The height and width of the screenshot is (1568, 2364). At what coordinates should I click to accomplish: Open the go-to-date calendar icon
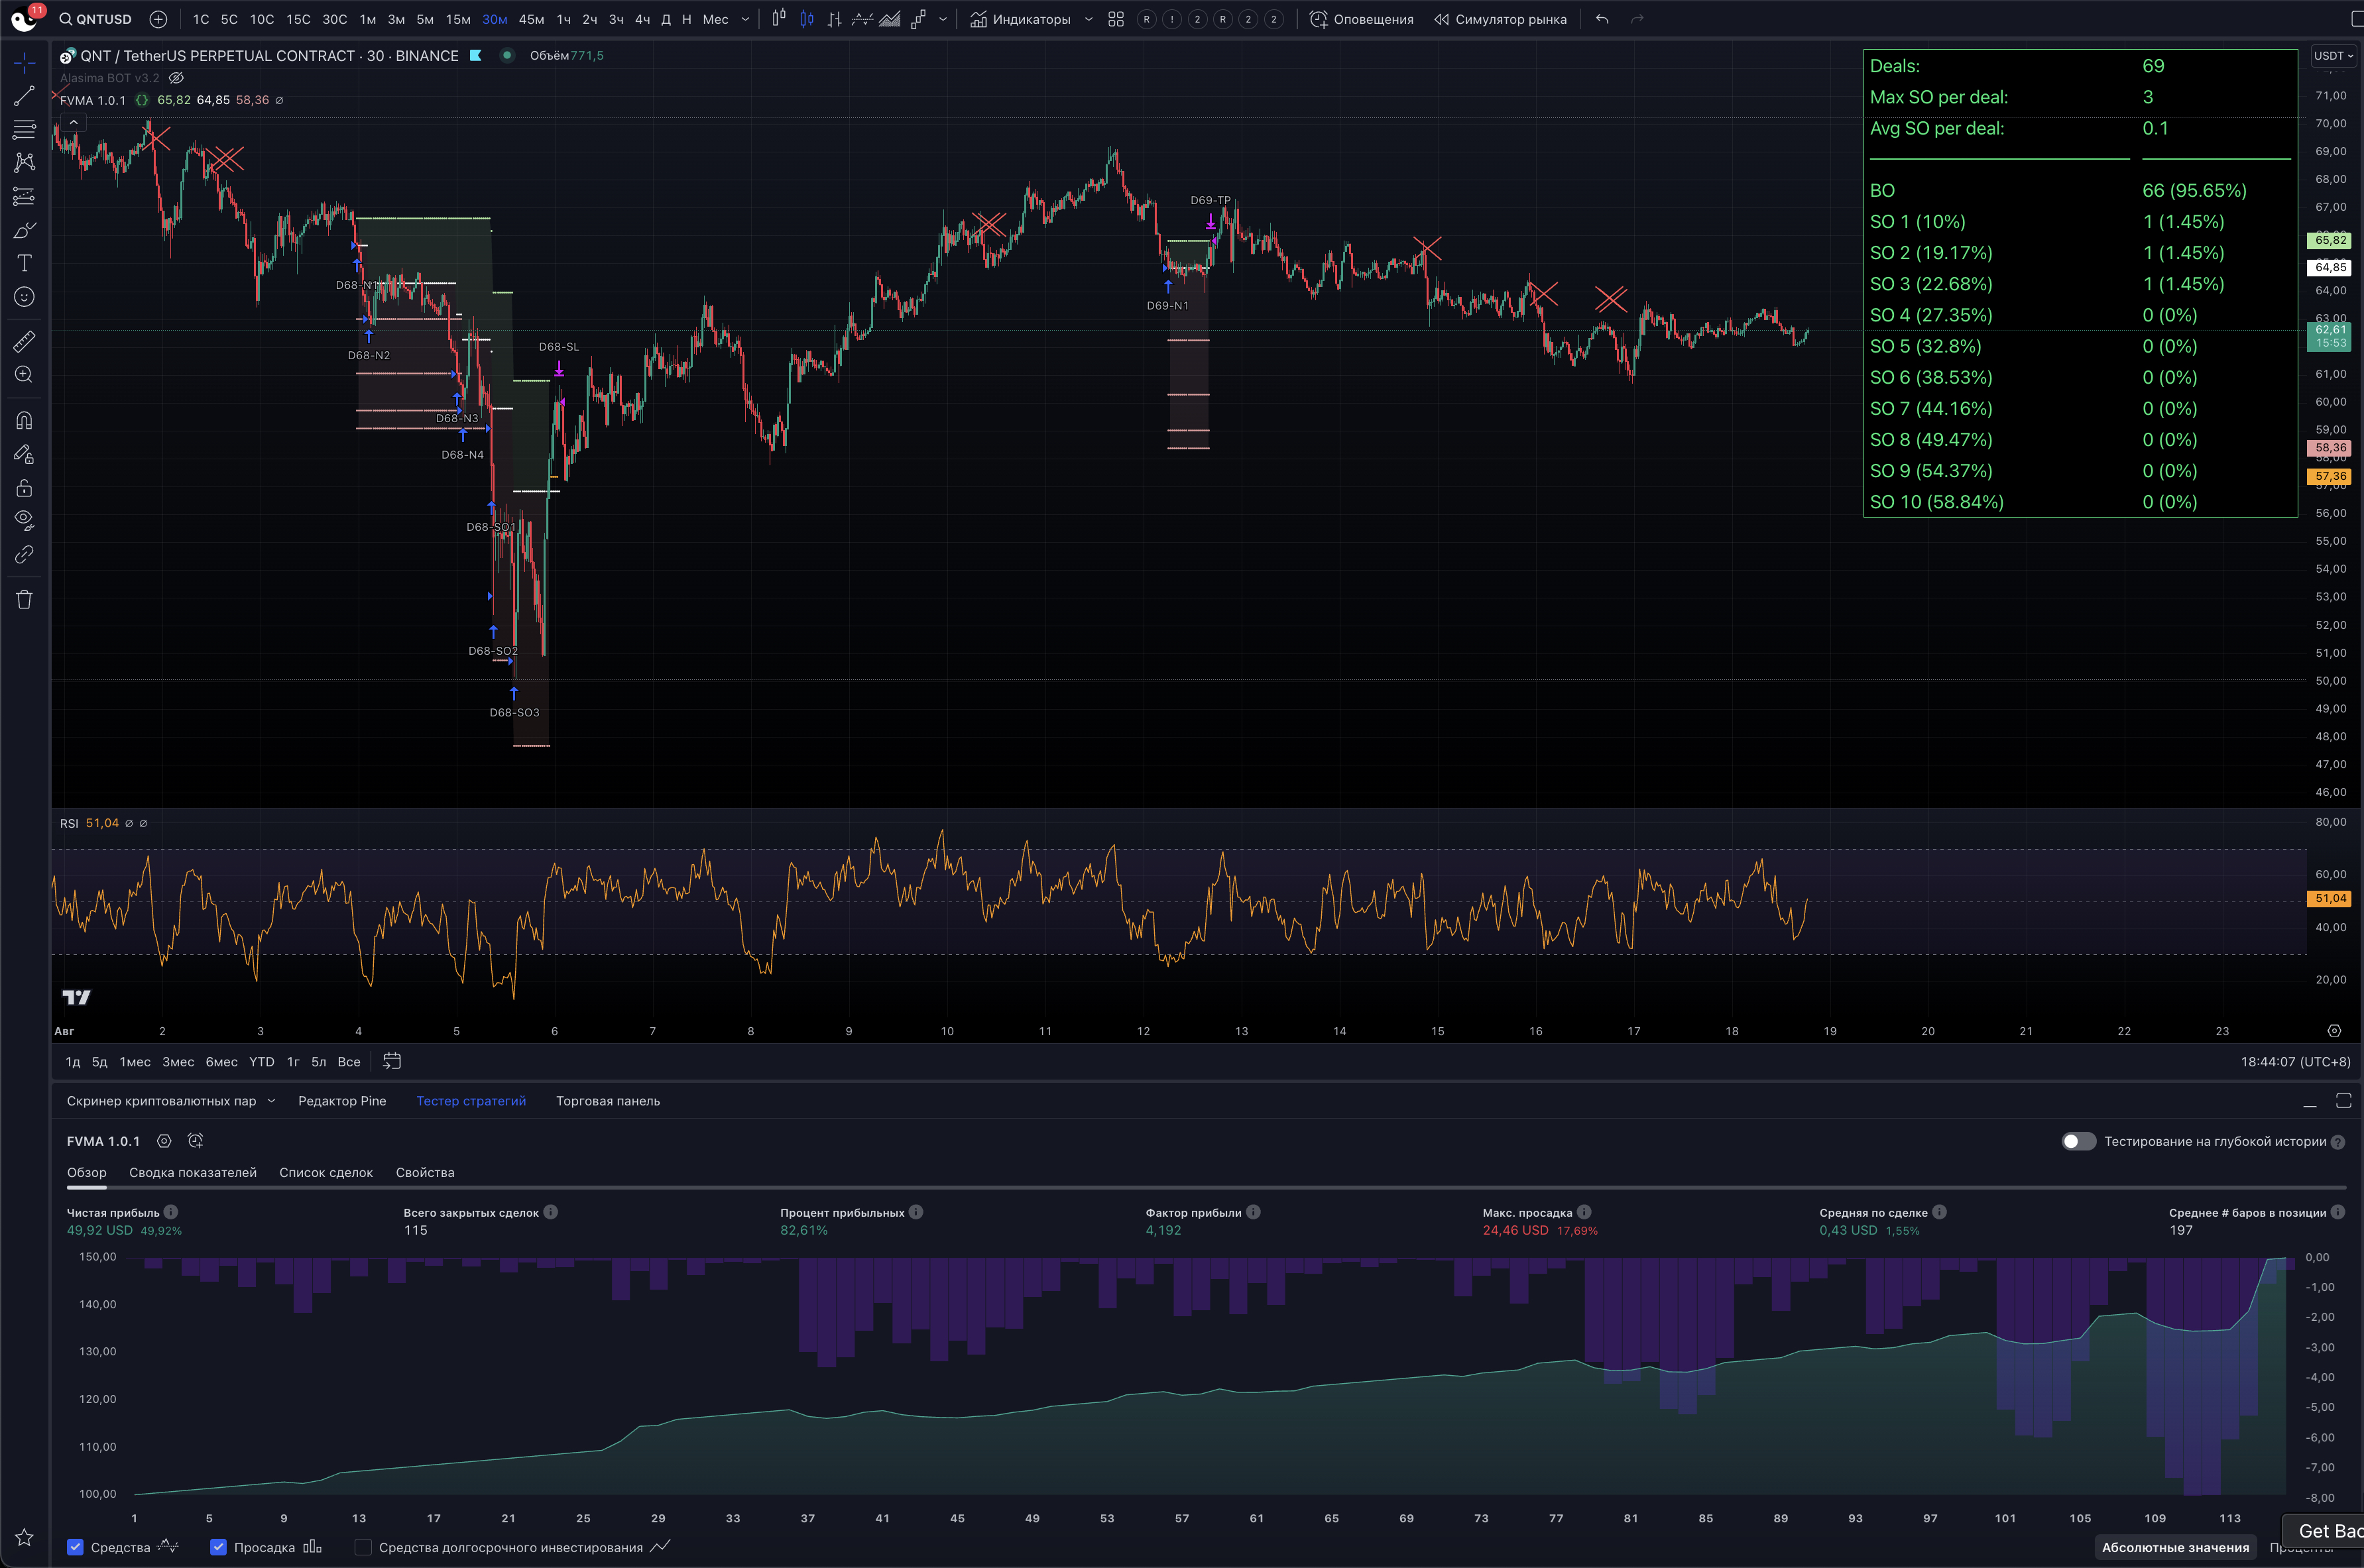(392, 1061)
